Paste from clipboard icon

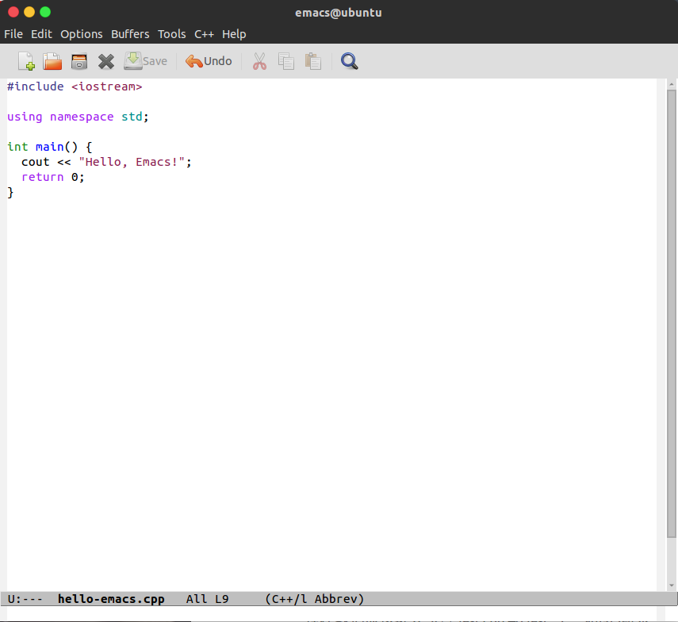point(312,61)
